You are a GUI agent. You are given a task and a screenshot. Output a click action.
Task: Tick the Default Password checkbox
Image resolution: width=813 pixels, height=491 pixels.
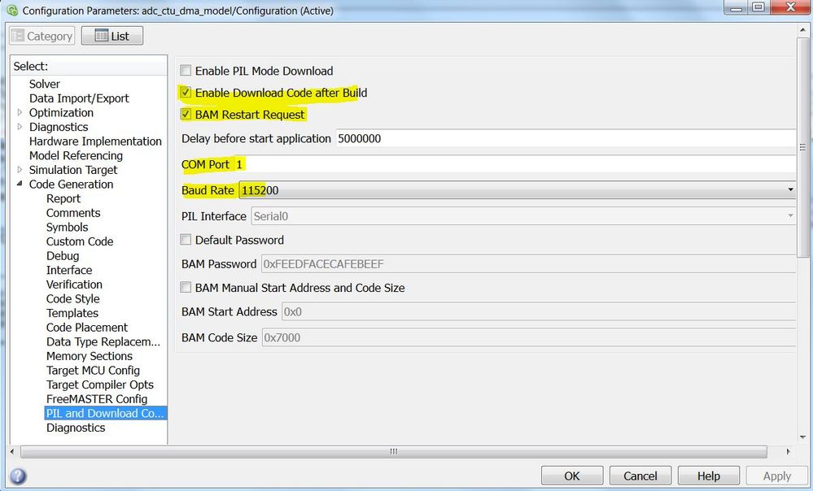[186, 240]
